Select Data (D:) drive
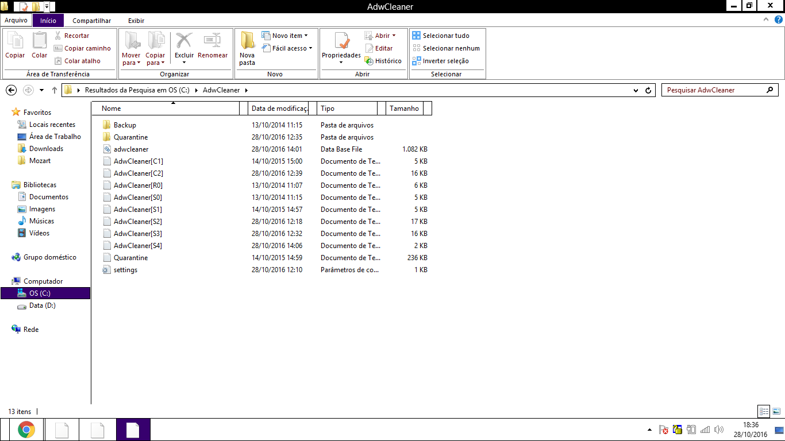Viewport: 785px width, 441px height. [42, 305]
